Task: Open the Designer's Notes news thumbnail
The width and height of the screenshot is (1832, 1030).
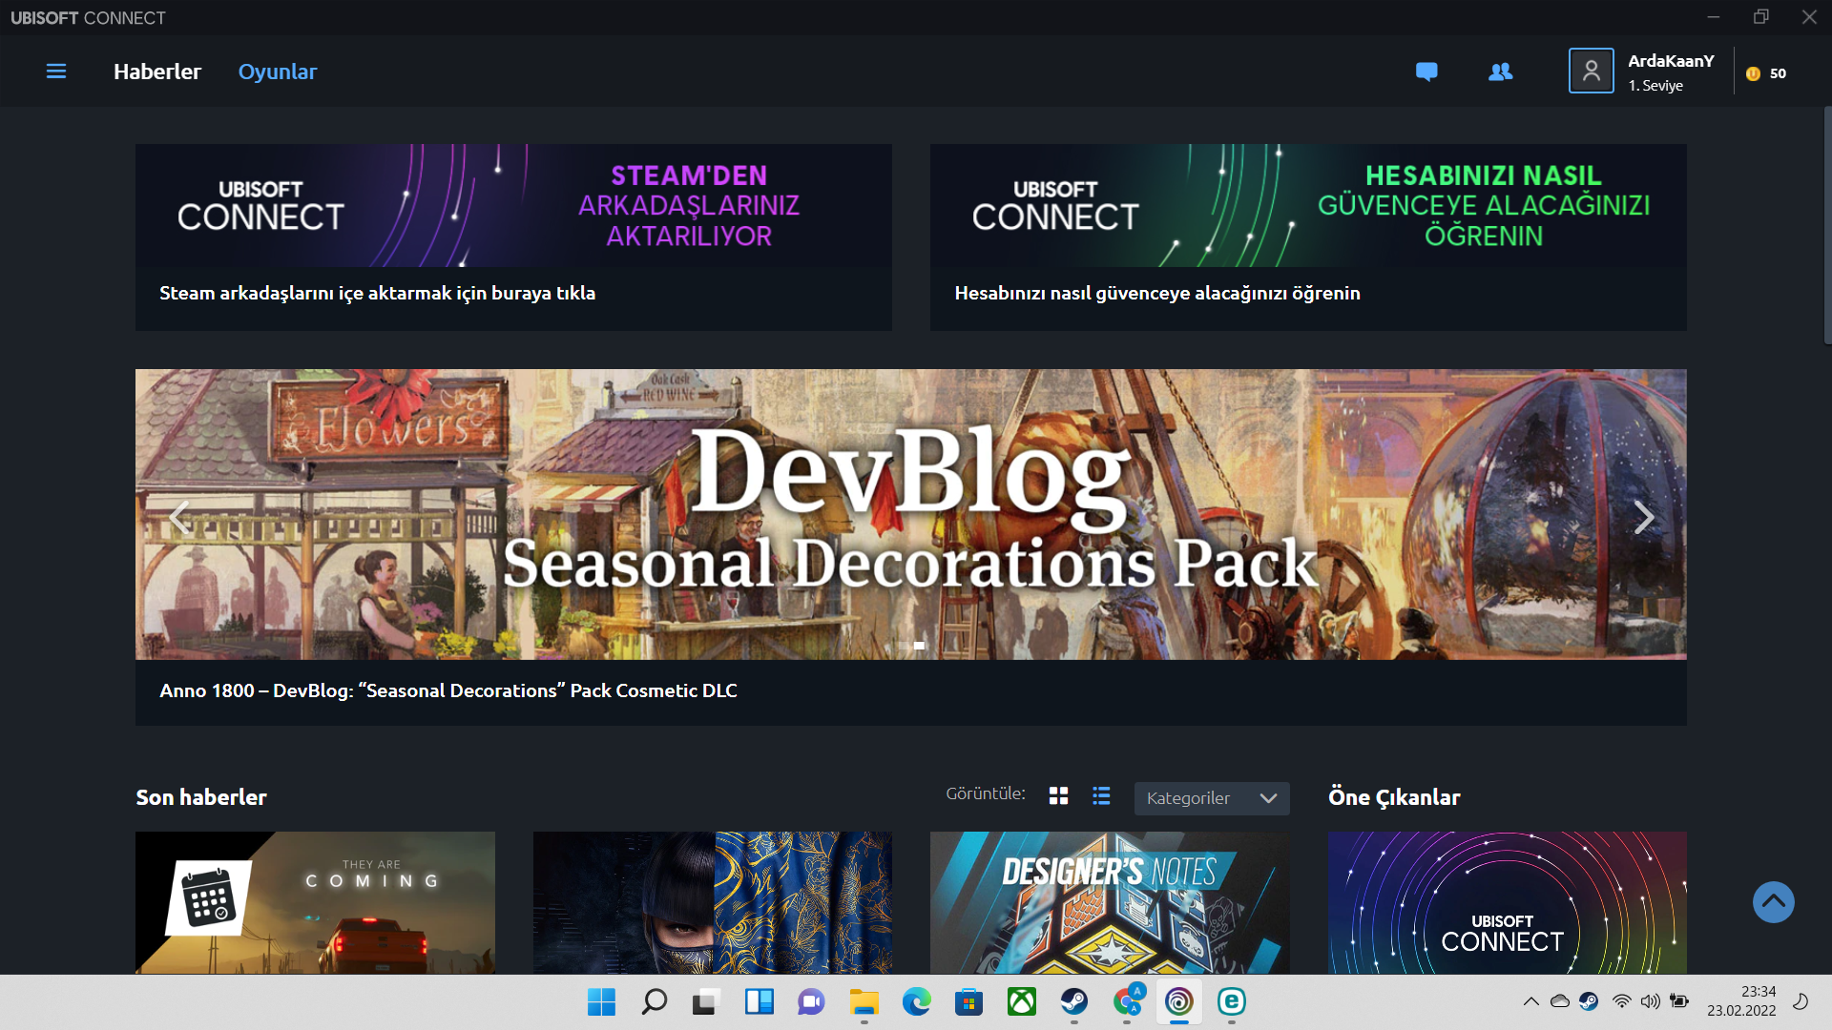Action: tap(1109, 902)
